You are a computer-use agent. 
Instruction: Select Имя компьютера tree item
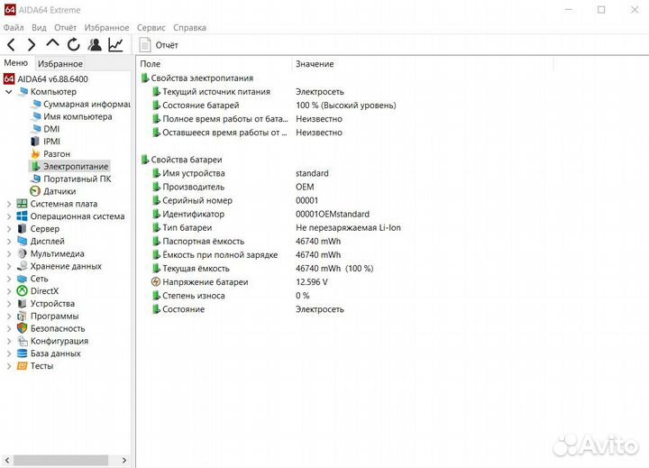pos(78,116)
